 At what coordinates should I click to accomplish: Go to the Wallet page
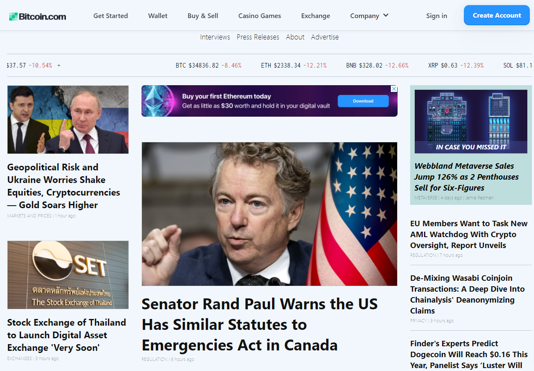point(158,16)
